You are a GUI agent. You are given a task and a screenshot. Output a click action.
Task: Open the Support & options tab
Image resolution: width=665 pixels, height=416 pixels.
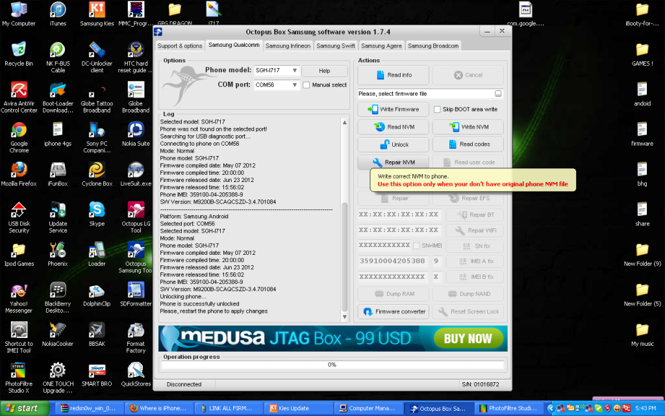pyautogui.click(x=179, y=46)
